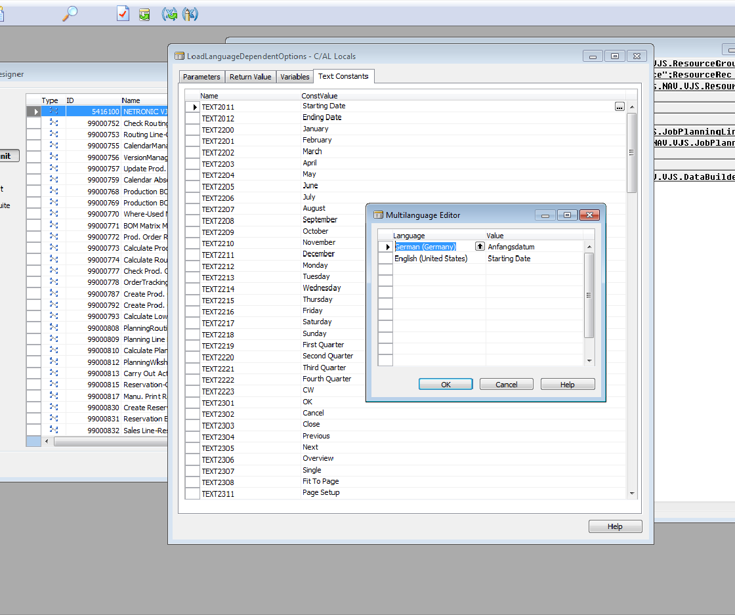735x615 pixels.
Task: Click the codeunit type icon for Check Routing
Action: (x=54, y=123)
